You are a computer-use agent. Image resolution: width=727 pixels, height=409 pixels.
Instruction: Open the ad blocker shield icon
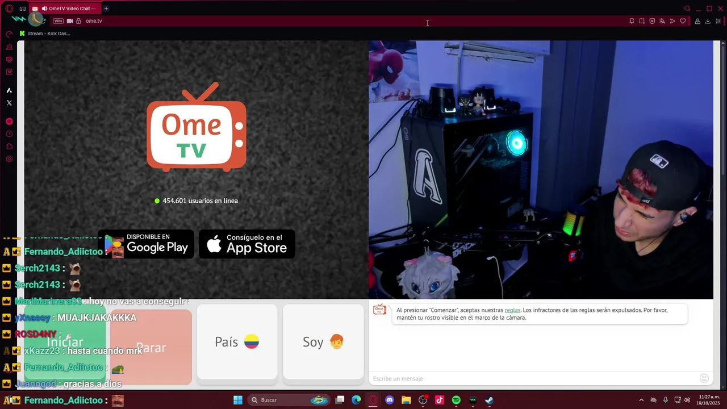652,21
